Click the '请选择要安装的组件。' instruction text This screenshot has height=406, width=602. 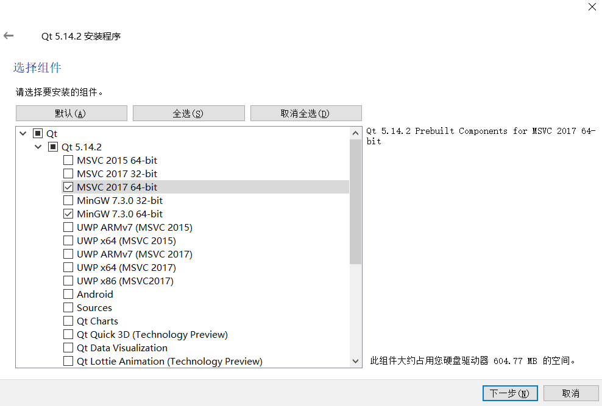pyautogui.click(x=59, y=92)
